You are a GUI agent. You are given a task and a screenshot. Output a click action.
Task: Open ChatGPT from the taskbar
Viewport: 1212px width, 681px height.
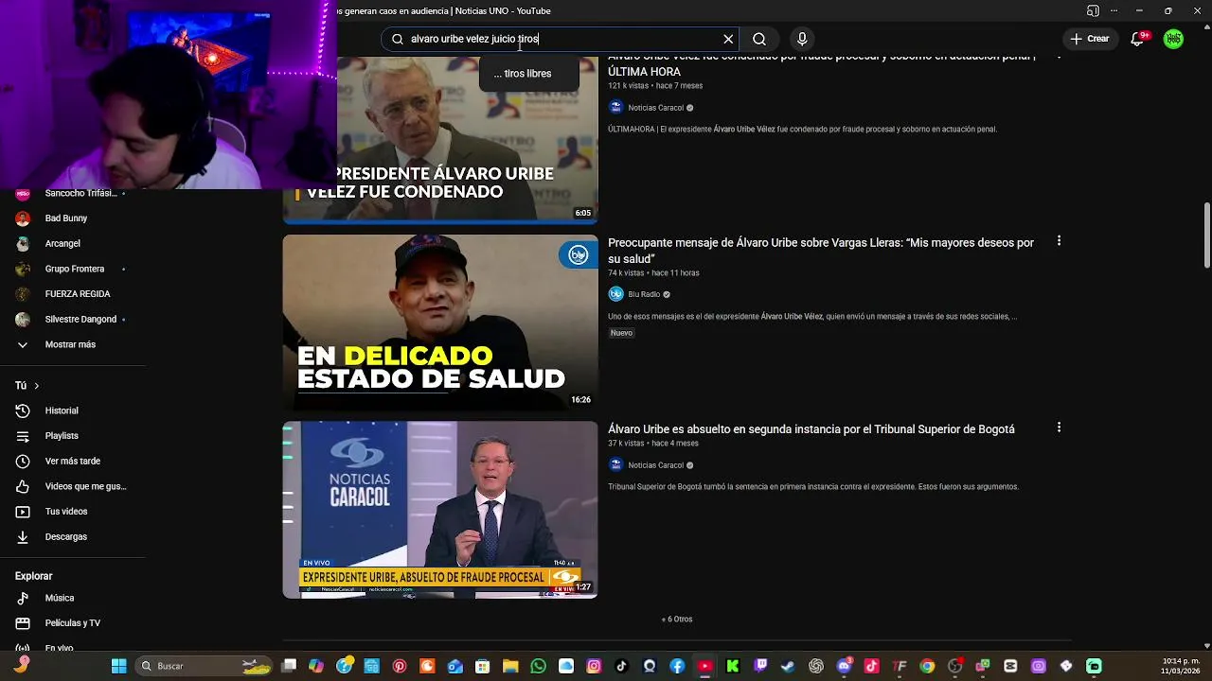pos(816,666)
